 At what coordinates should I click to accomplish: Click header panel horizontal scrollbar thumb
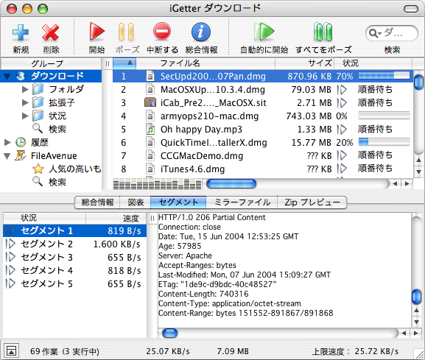pos(170,333)
